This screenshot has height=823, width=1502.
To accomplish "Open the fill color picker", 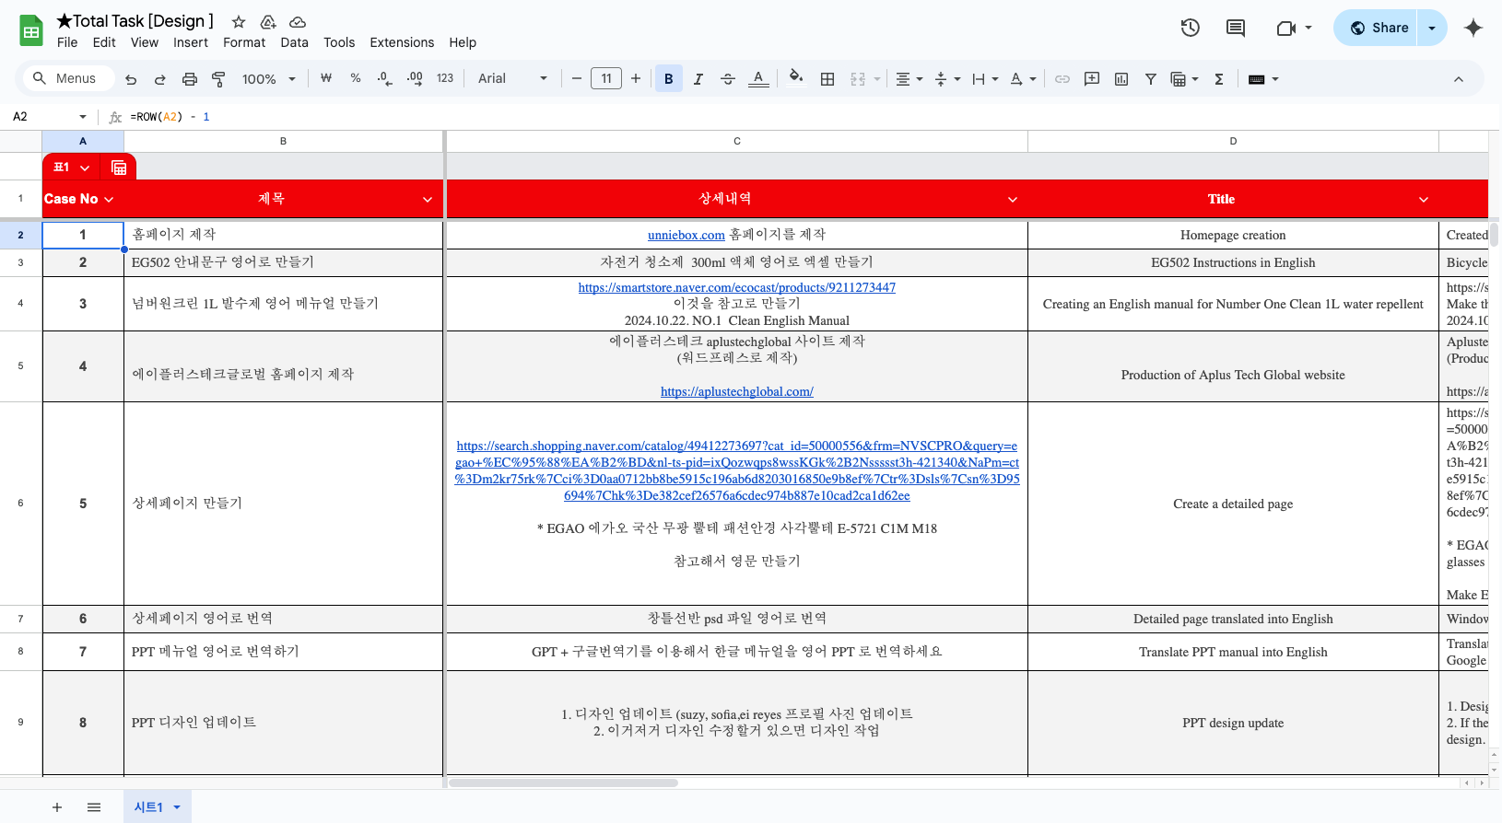I will 796,79.
